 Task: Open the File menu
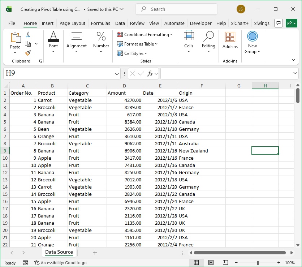coord(12,23)
